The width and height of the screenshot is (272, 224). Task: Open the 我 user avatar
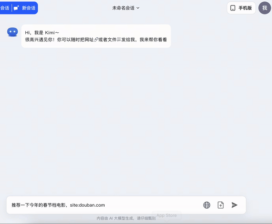click(264, 8)
